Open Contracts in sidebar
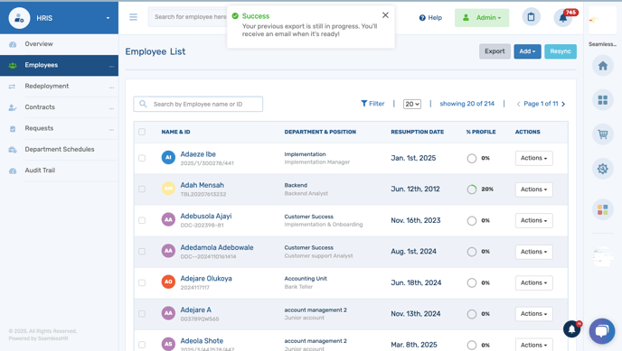 click(x=59, y=107)
